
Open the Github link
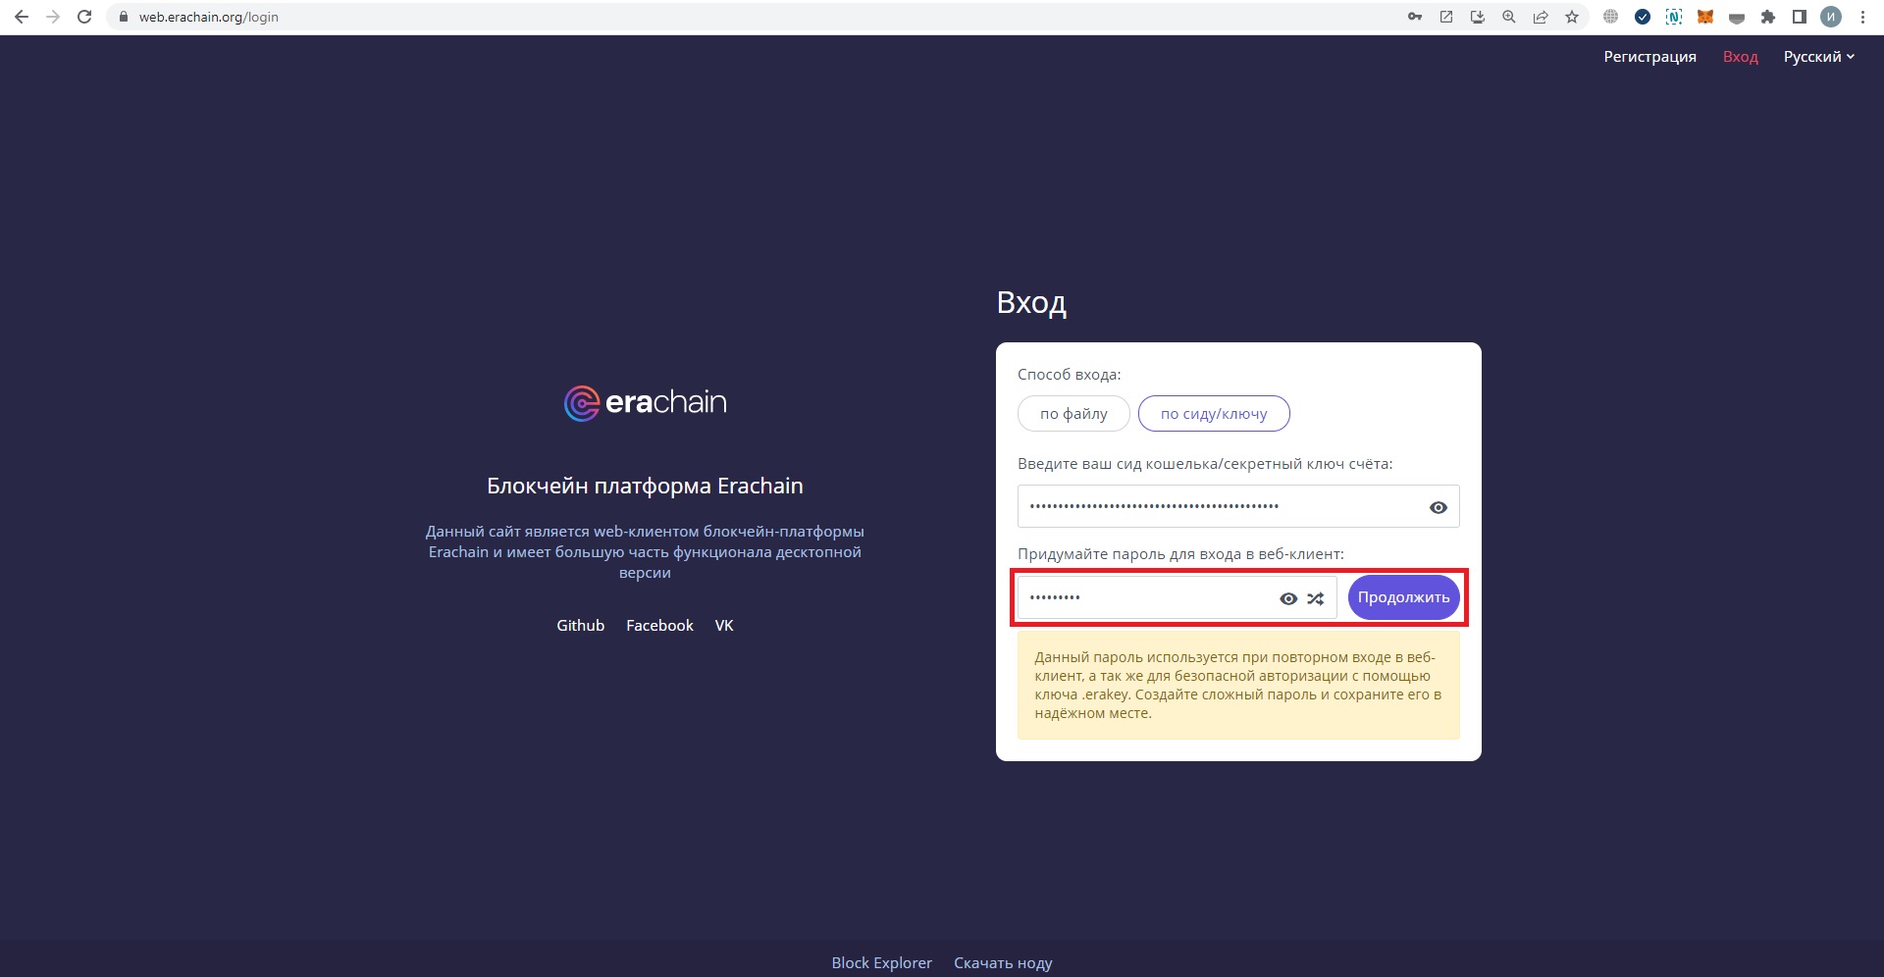580,626
